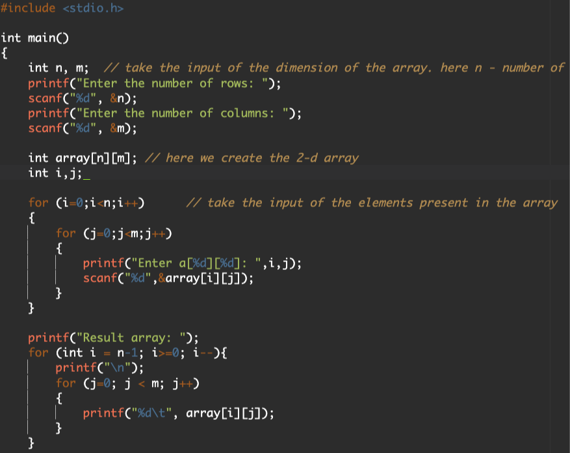The width and height of the screenshot is (570, 453).
Task: Click the closing brace of the reversed loop
Action: click(31, 443)
